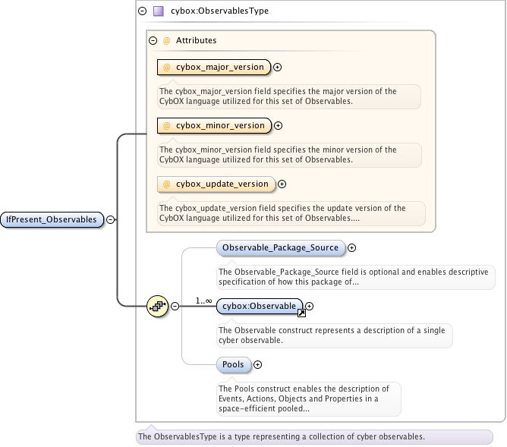This screenshot has width=507, height=447.
Task: Click the @ icon in cybox_update_version
Action: click(x=167, y=184)
